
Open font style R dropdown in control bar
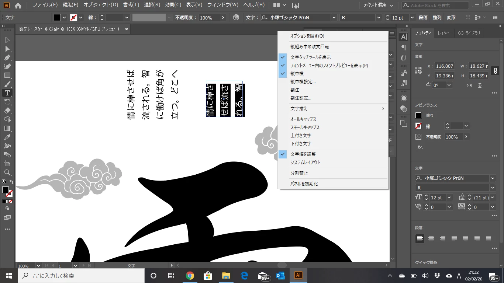coord(379,18)
